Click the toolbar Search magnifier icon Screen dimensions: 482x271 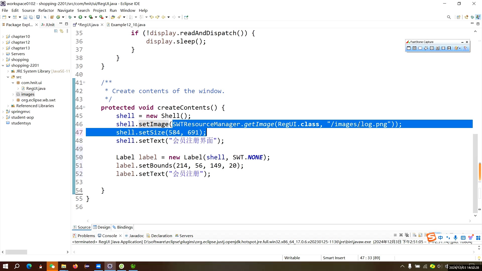coord(449,17)
